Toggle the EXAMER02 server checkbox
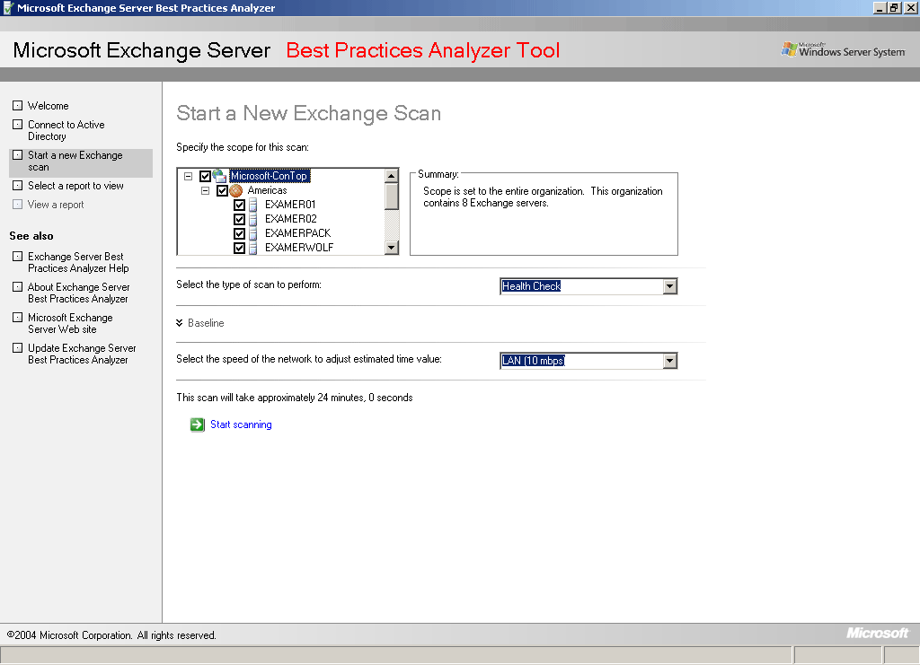920x665 pixels. point(239,219)
